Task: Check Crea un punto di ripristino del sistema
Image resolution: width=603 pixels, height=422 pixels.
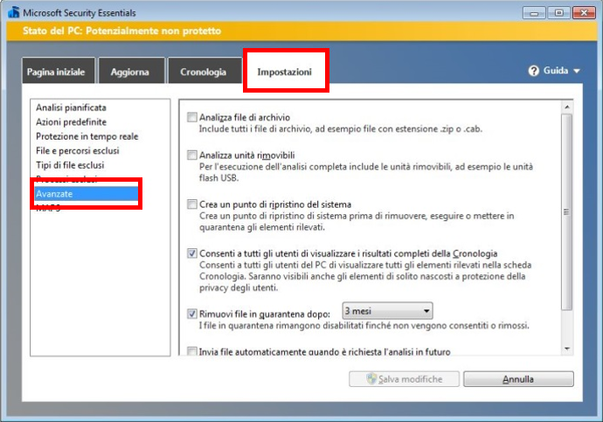Action: pyautogui.click(x=192, y=204)
